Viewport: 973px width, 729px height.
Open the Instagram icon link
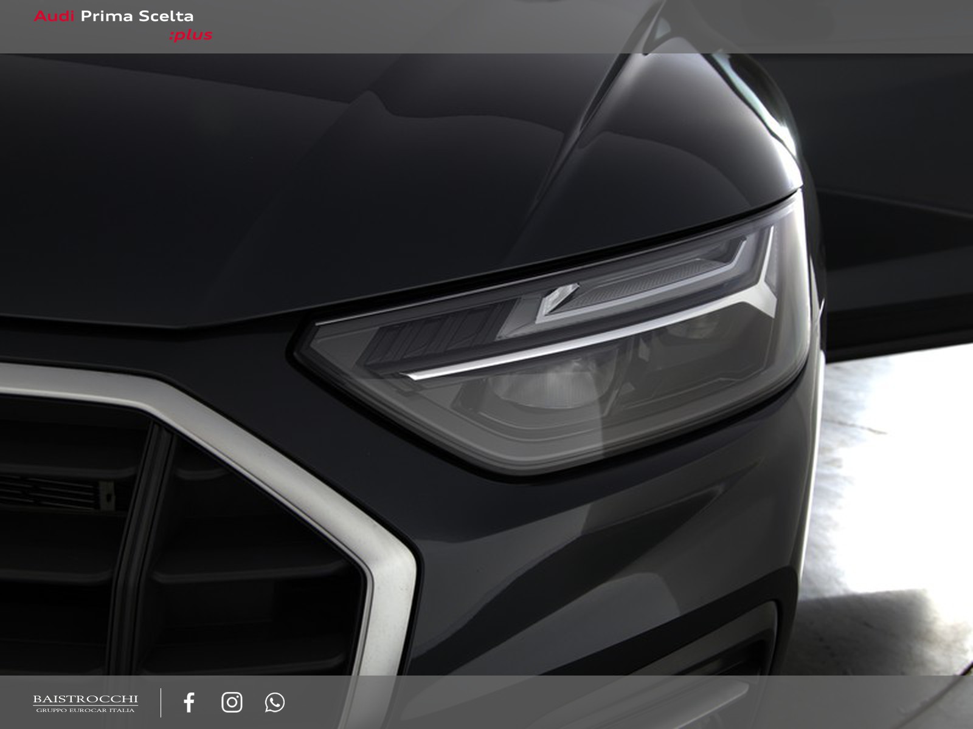click(232, 702)
